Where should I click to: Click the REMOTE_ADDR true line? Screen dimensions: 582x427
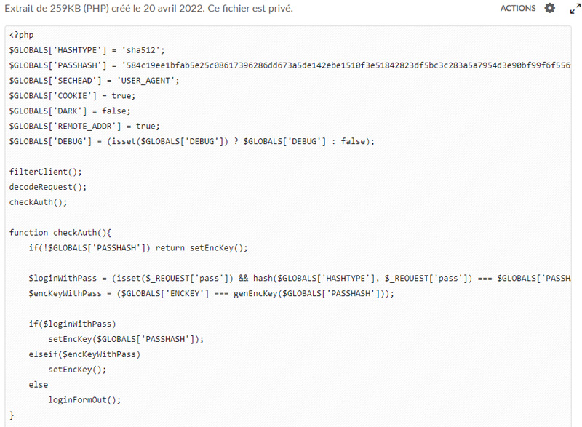[84, 126]
